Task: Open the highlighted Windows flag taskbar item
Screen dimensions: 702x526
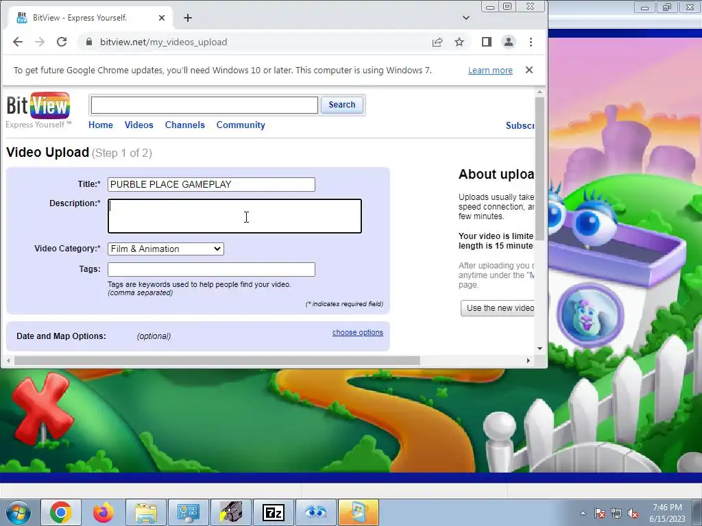Action: tap(358, 512)
